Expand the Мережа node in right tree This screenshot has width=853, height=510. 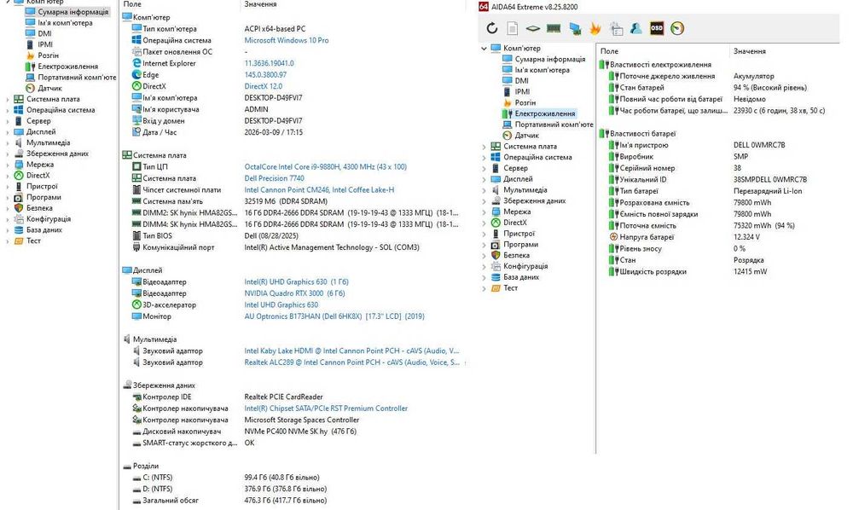[484, 212]
